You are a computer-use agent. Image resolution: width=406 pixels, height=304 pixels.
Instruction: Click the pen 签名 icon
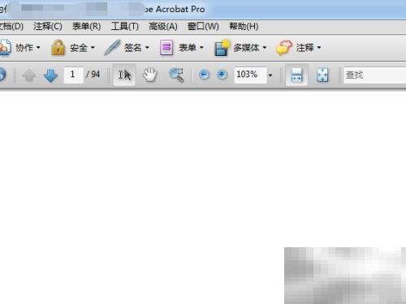point(112,48)
